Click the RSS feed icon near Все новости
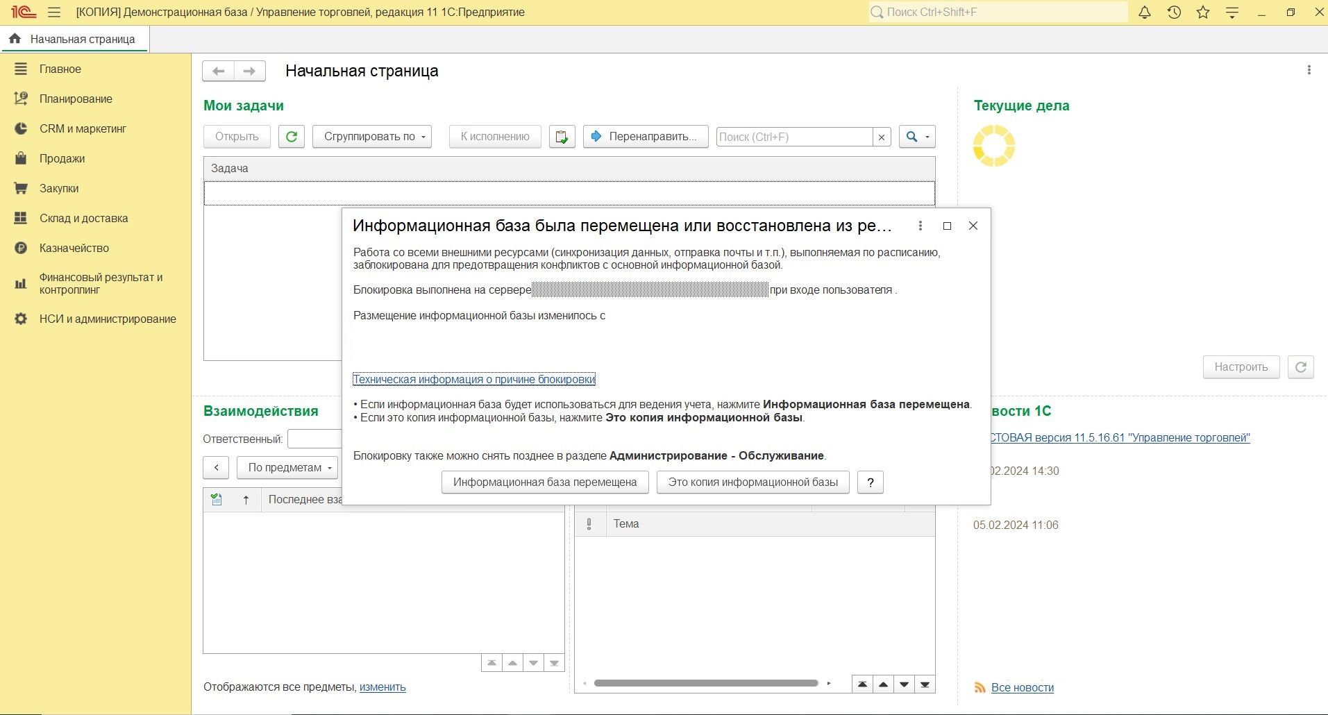Image resolution: width=1328 pixels, height=715 pixels. [x=980, y=688]
